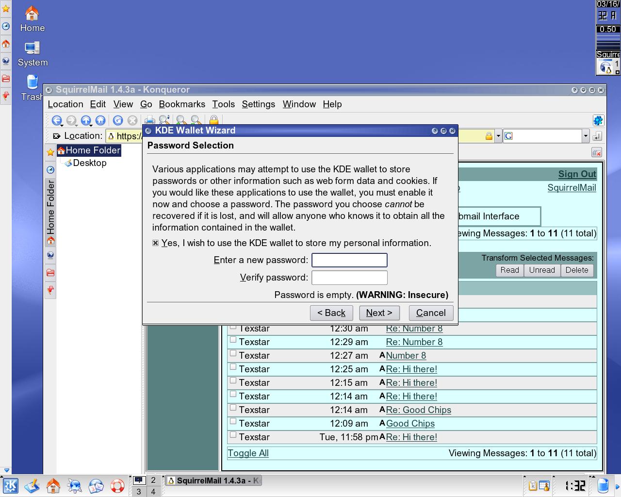Open the Network globe tab in Konqueror sidebar
This screenshot has width=621, height=497.
click(50, 255)
